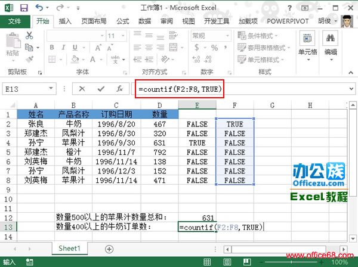The image size is (358, 267).
Task: Open the Help question mark
Action: [x=289, y=8]
